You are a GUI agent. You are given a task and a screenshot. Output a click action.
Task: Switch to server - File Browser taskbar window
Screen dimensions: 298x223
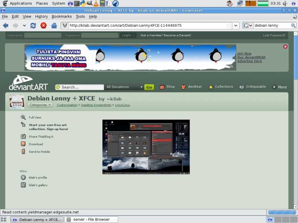[x=91, y=220]
